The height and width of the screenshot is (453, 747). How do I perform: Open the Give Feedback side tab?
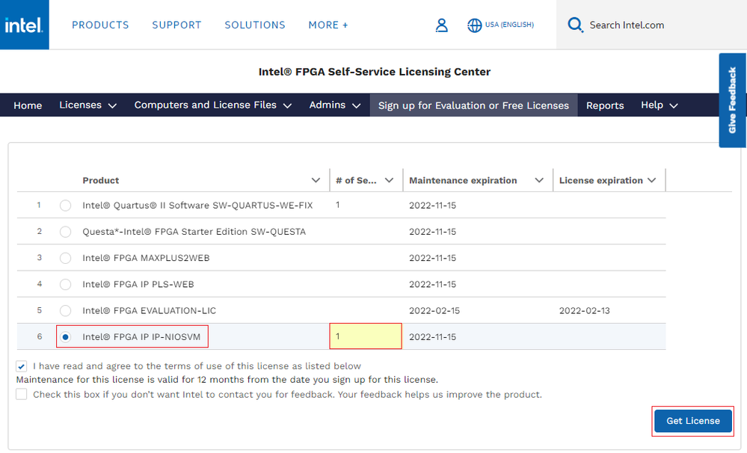(732, 100)
